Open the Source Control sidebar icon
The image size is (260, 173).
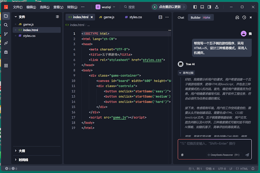point(6,34)
